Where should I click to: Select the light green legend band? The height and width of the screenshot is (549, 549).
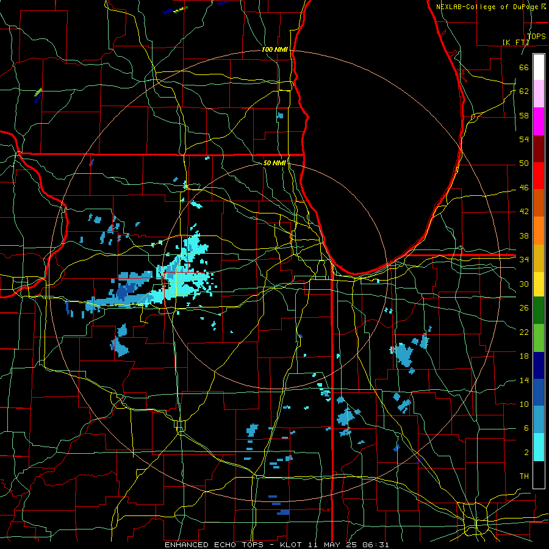click(539, 338)
